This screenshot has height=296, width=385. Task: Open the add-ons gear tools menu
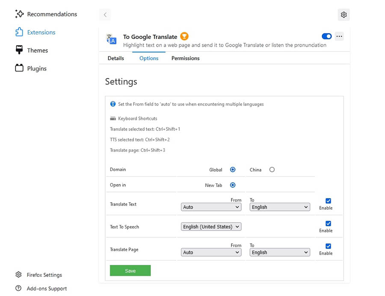pyautogui.click(x=344, y=15)
